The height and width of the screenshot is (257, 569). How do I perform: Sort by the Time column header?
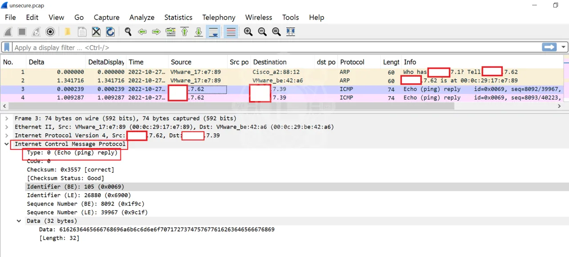click(x=147, y=62)
